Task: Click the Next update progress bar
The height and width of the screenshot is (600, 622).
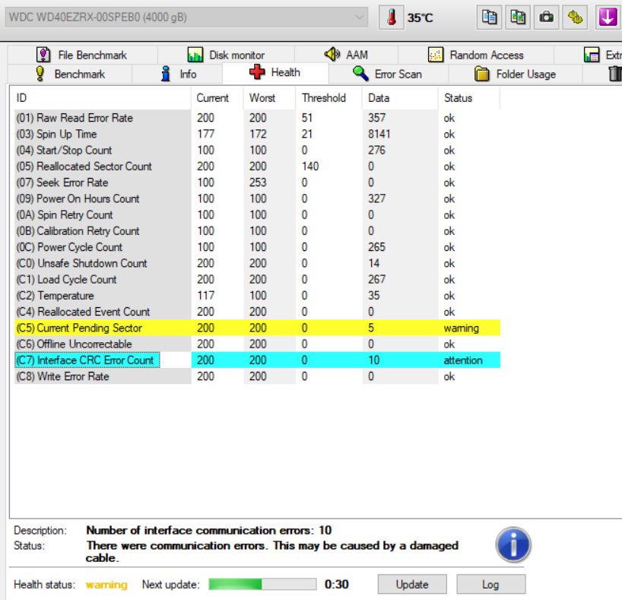Action: click(x=262, y=584)
